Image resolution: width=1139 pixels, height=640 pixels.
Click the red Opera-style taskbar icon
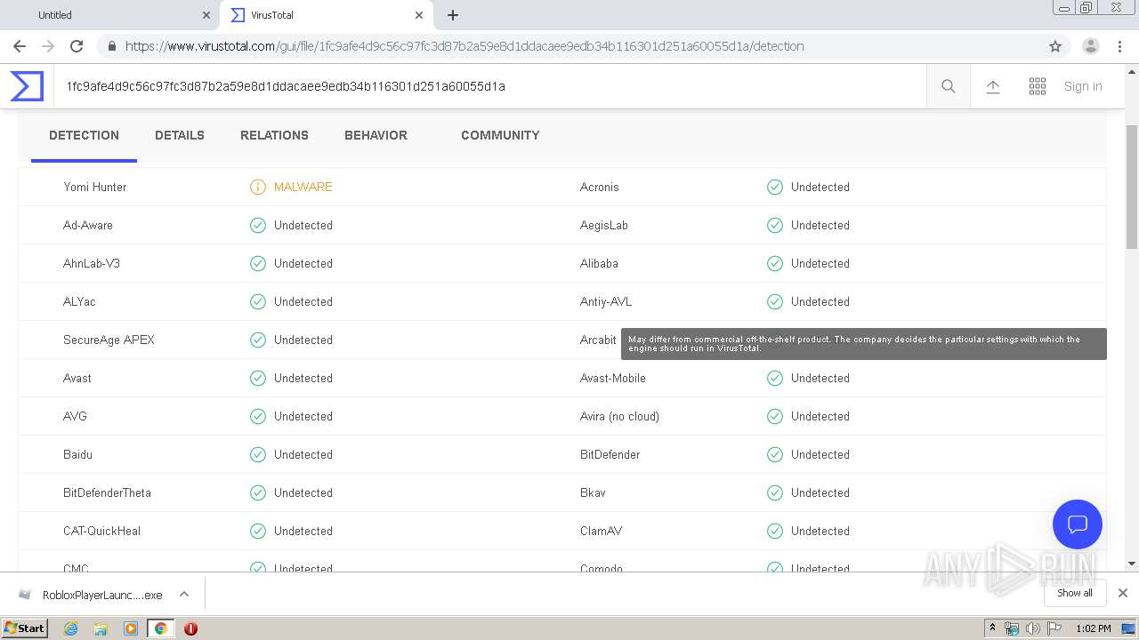click(x=190, y=628)
